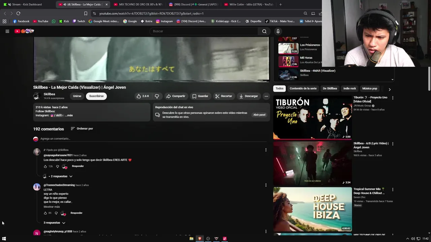
Task: Click the Agrega un comentario input field
Action: pyautogui.click(x=153, y=139)
